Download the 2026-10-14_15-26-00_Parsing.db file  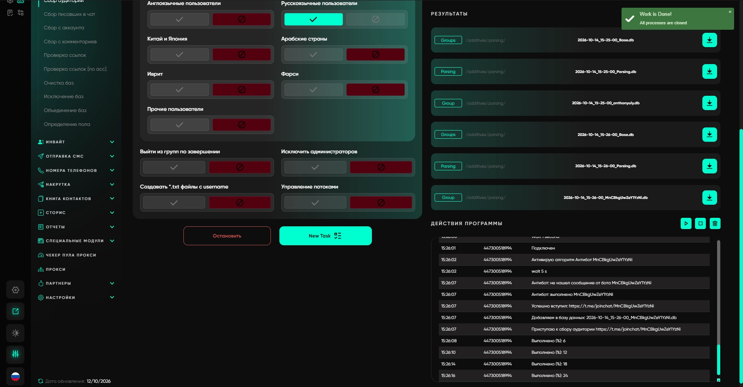[709, 166]
